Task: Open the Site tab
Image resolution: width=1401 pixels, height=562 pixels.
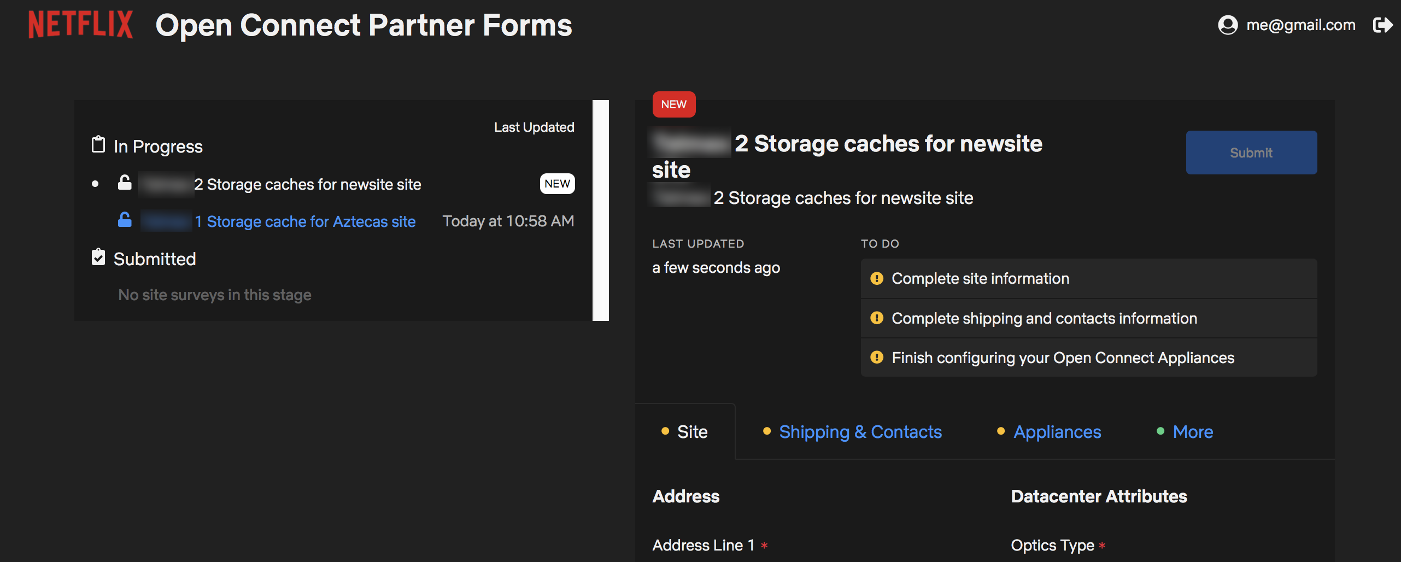Action: (692, 432)
